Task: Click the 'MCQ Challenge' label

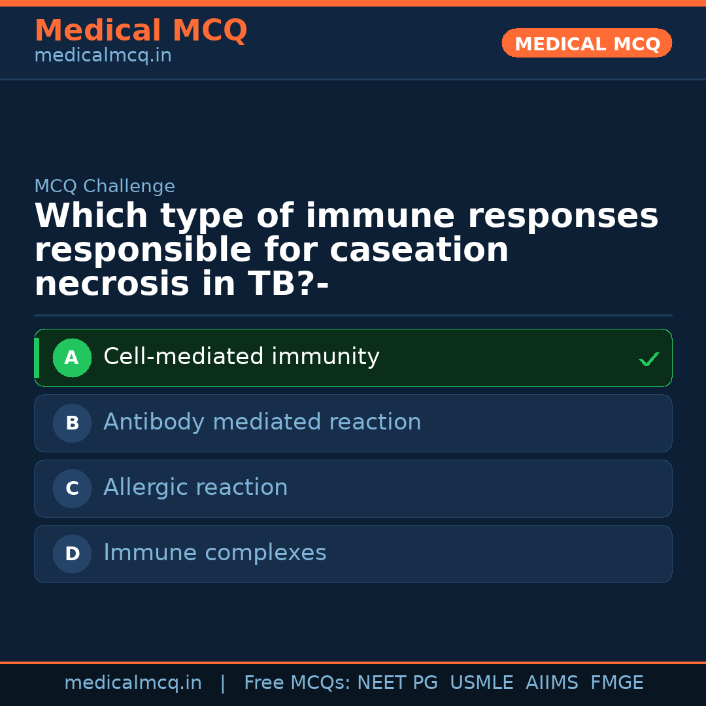Action: coord(105,186)
